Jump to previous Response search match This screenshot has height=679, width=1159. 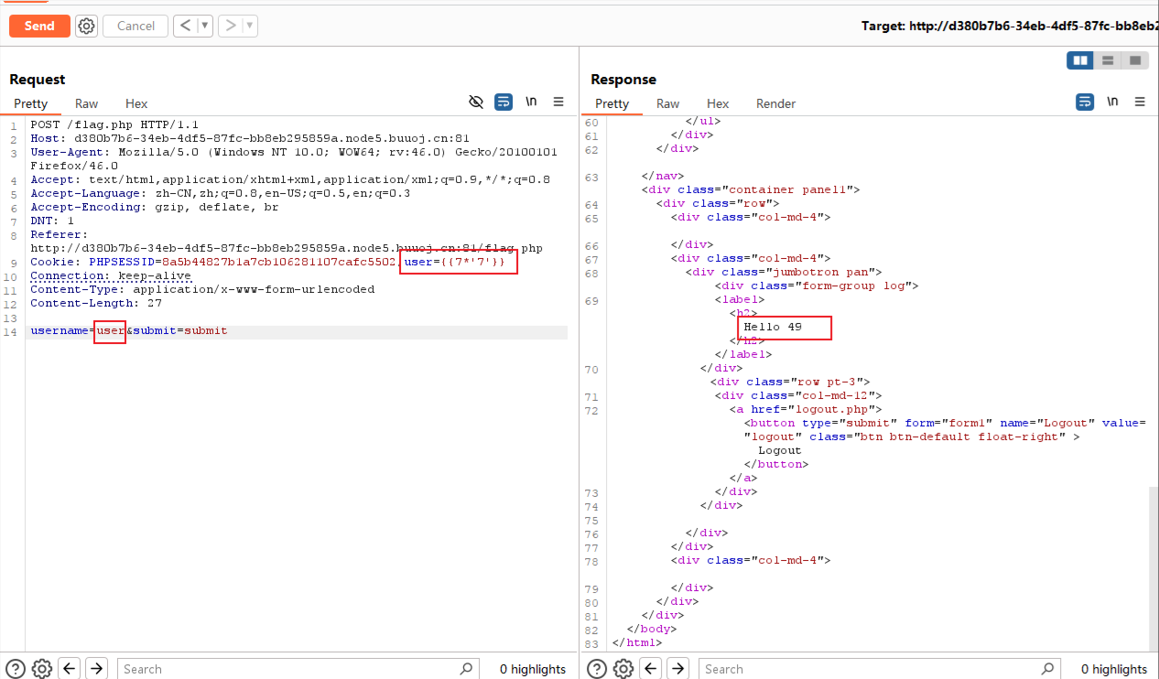(x=651, y=668)
